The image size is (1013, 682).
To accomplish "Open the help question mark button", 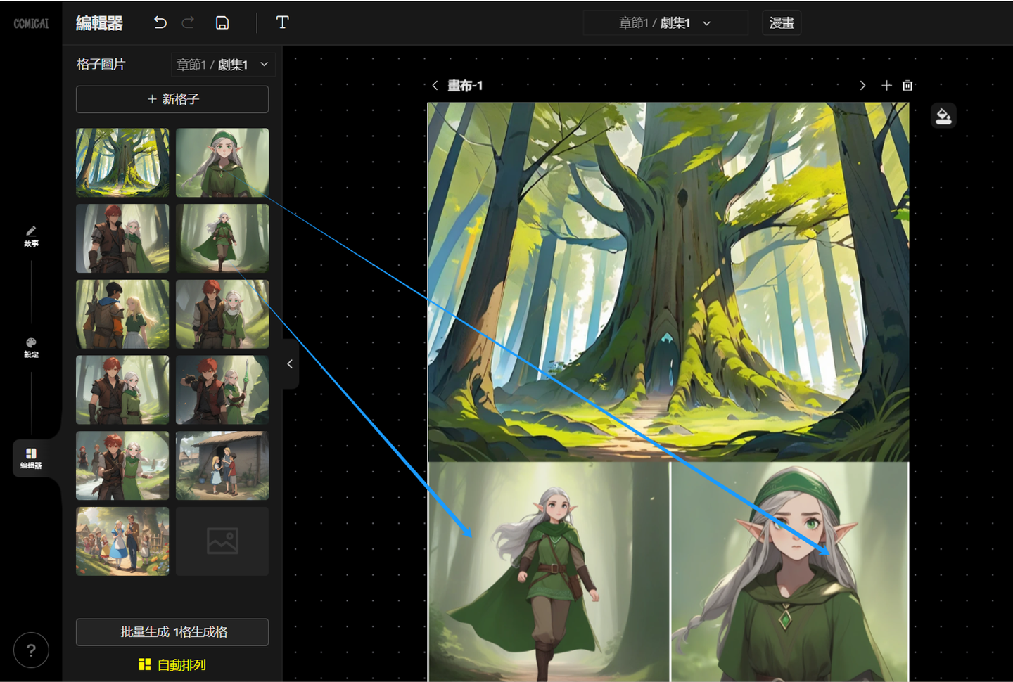I will pos(31,650).
